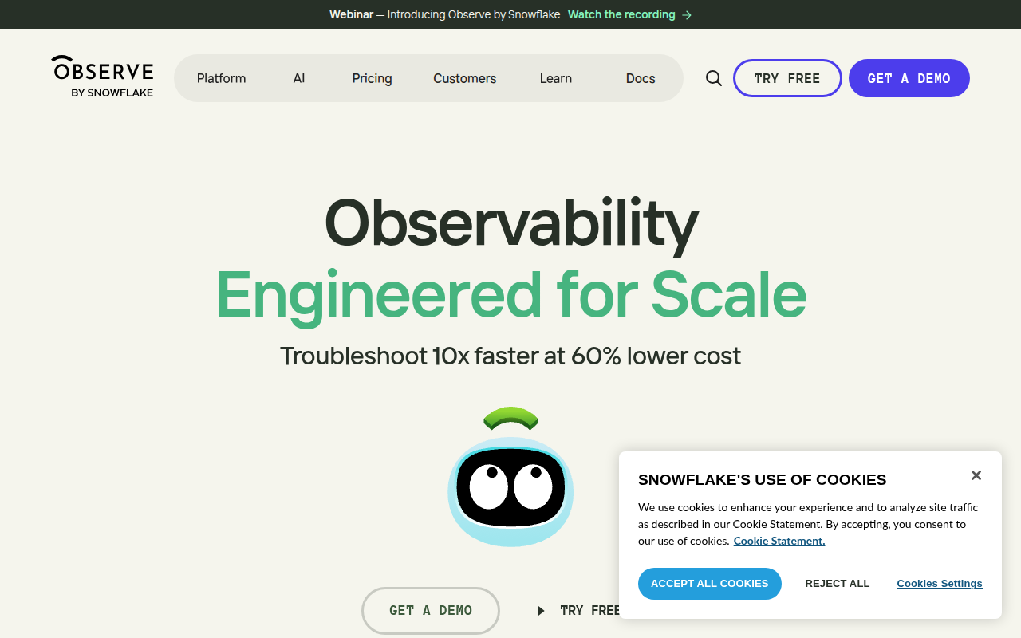The height and width of the screenshot is (638, 1021).
Task: Open Cookies Settings link
Action: coord(940,584)
